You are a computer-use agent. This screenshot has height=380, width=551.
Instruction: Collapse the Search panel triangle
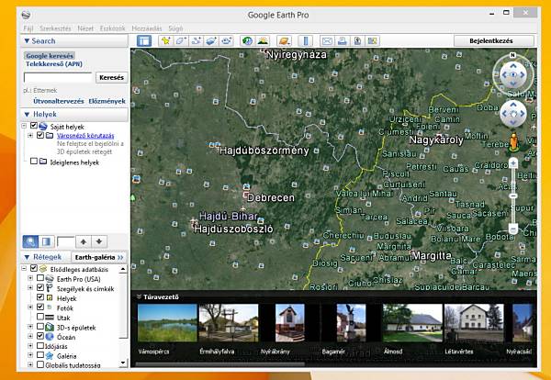[27, 41]
